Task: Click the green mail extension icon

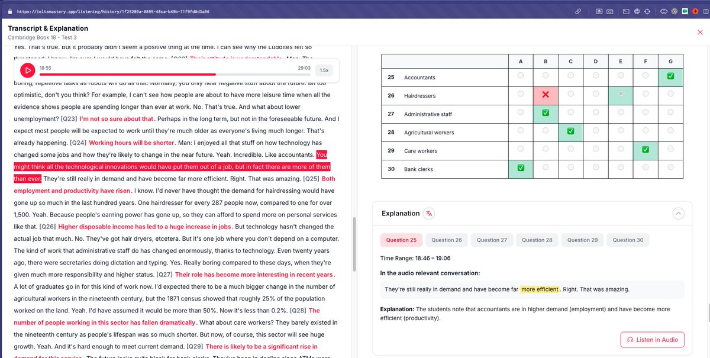Action: point(685,11)
